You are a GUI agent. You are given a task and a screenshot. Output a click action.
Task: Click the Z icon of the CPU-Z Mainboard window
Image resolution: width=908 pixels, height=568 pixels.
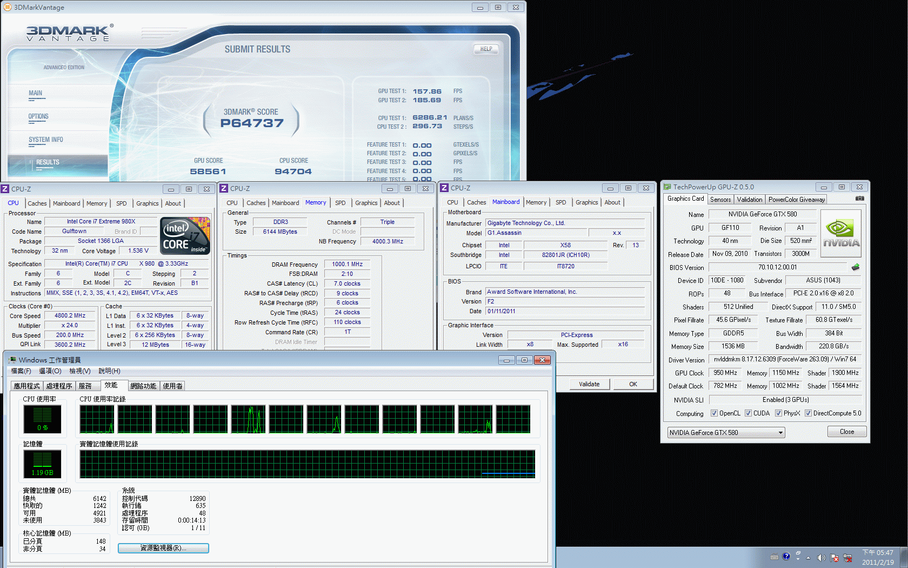click(x=444, y=188)
